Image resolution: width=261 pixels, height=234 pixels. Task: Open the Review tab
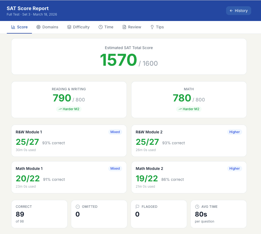[132, 27]
